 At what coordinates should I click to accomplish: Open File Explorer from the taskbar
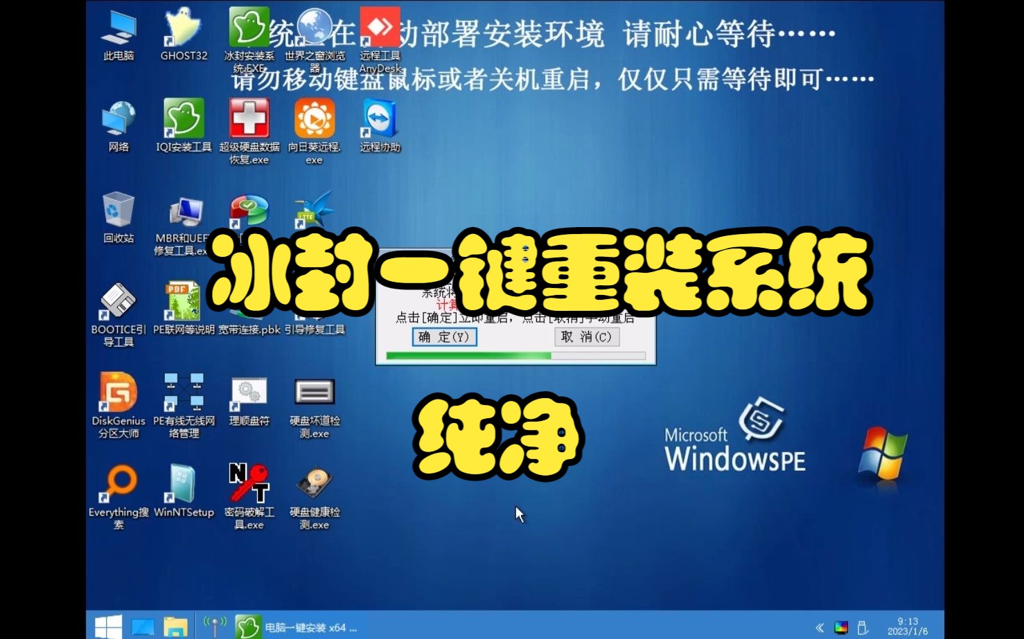pyautogui.click(x=175, y=627)
